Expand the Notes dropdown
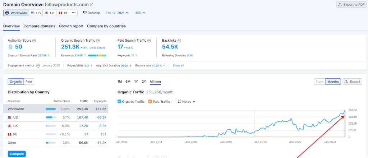 click(187, 102)
